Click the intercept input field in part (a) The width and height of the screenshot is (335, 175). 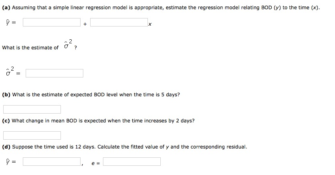coord(52,22)
